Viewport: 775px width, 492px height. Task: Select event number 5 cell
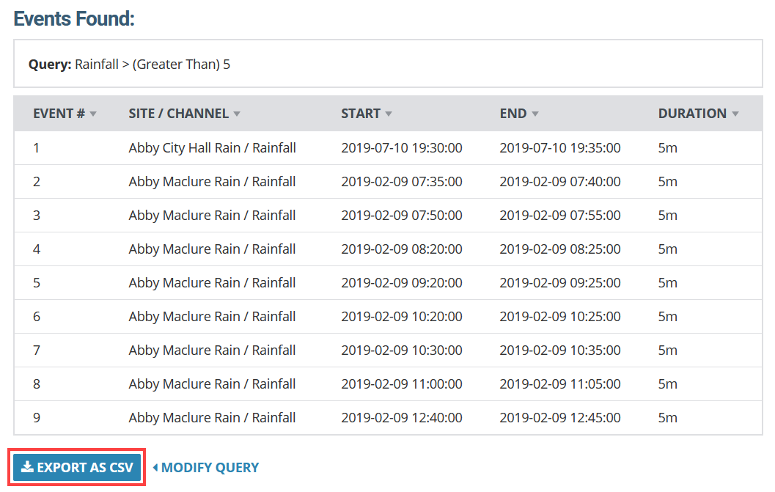[37, 282]
